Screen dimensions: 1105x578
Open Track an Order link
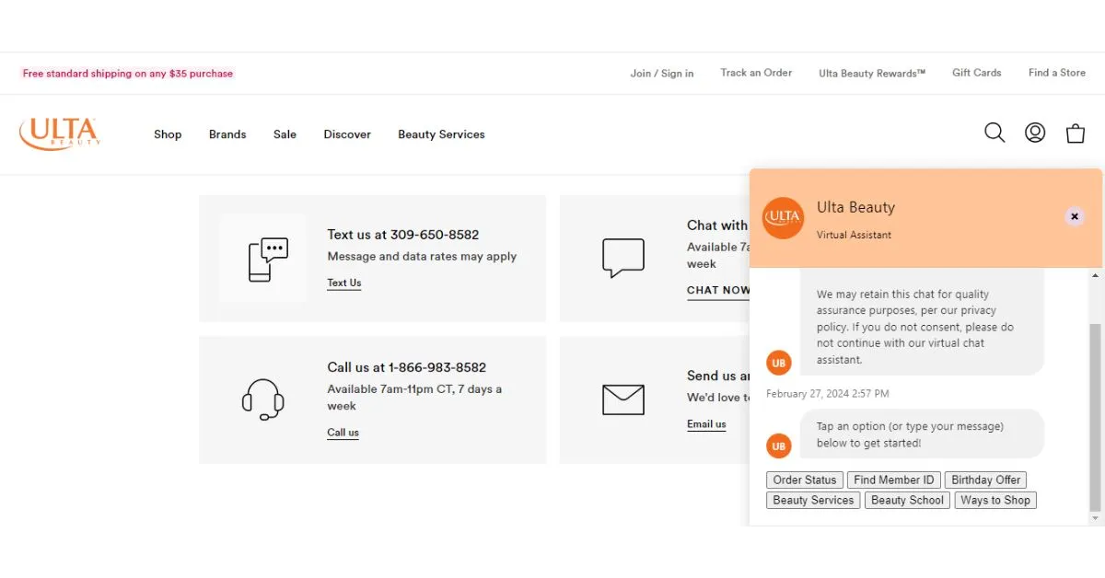[x=756, y=73]
